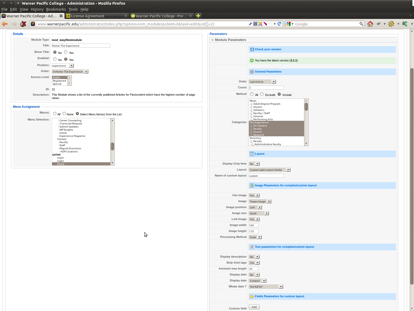Image resolution: width=414 pixels, height=311 pixels.
Task: Click the Add custom field button
Action: click(254, 307)
